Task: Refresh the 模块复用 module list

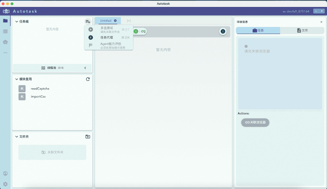Action: point(88,79)
